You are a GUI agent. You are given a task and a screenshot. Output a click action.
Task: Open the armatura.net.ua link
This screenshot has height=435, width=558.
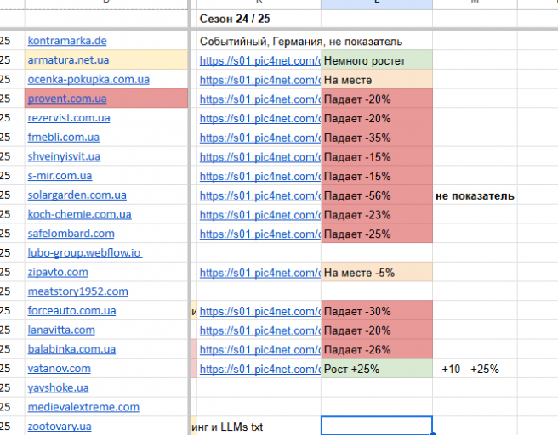[68, 60]
